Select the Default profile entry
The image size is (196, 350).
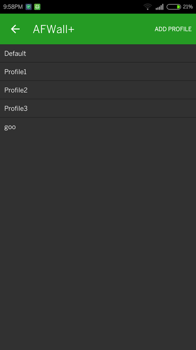pos(98,53)
